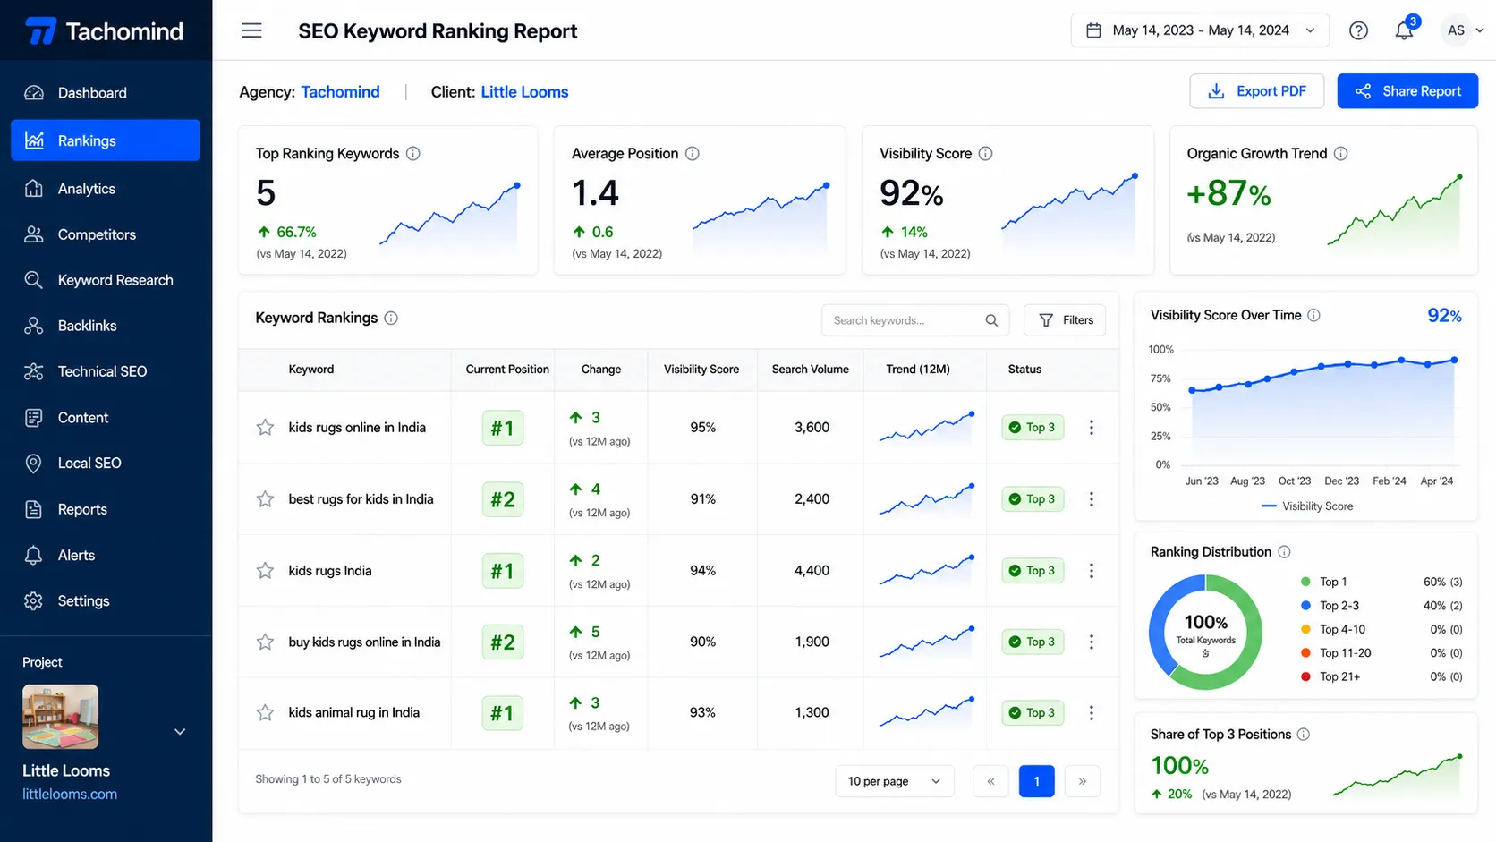Star the keyword kids rugs India
Viewport: 1496px width, 842px height.
pyautogui.click(x=265, y=570)
